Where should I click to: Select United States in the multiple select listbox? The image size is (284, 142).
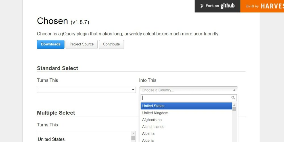click(84, 139)
